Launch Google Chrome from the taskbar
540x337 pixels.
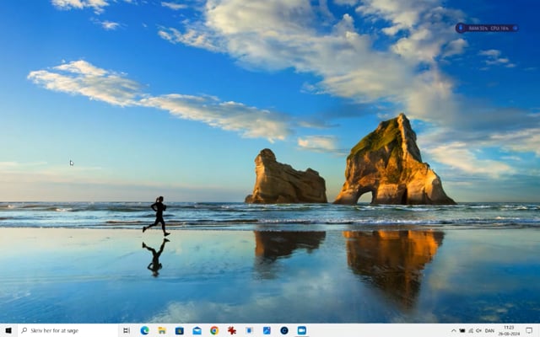click(214, 330)
